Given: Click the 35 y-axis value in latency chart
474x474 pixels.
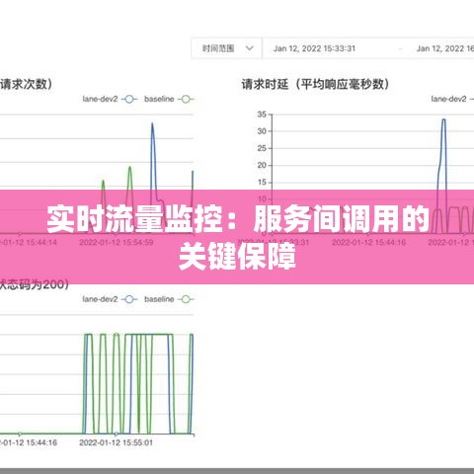Looking at the screenshot, I should pos(262,115).
